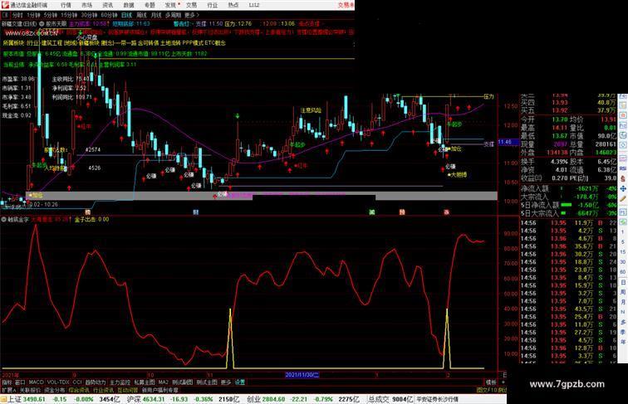Click the icon left of 上证 in status bar
Image resolution: width=628 pixels, height=404 pixels.
pos(3,399)
